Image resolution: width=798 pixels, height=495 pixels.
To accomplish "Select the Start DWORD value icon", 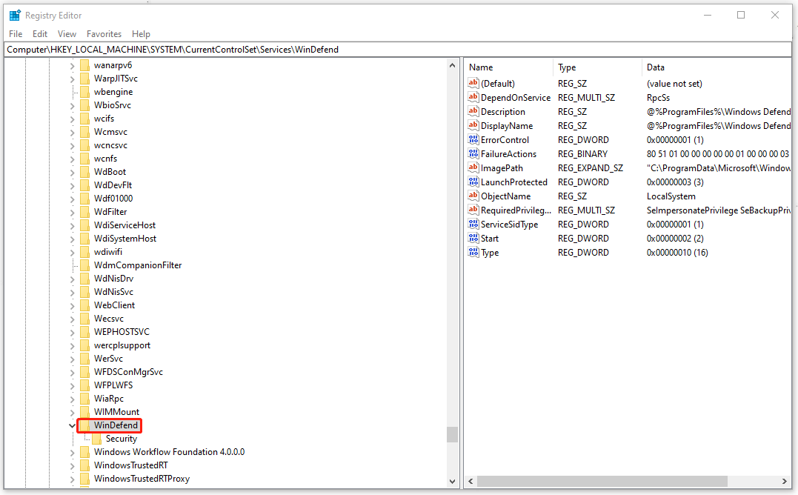I will tap(473, 238).
